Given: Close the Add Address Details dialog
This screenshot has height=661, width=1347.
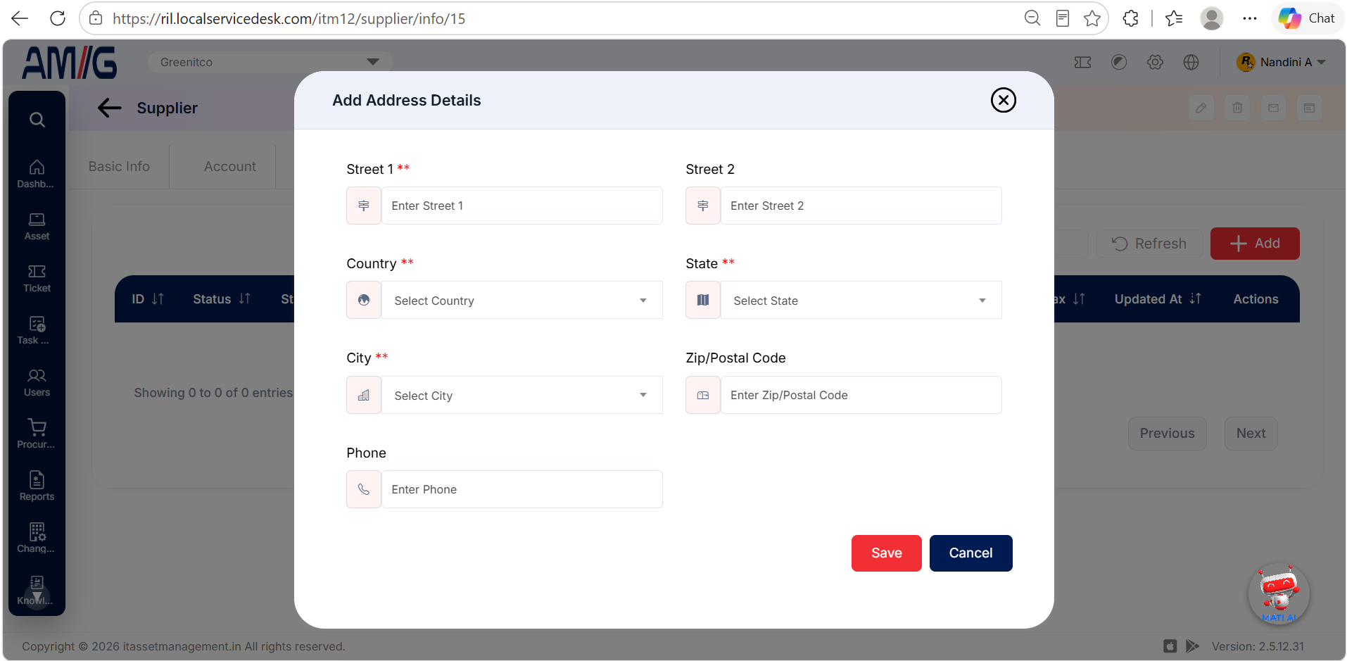Looking at the screenshot, I should 1003,100.
